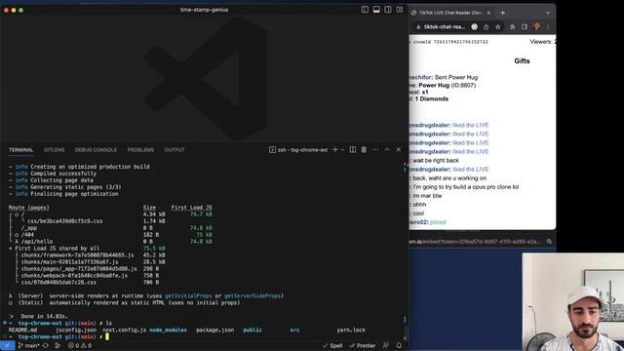Image resolution: width=624 pixels, height=351 pixels.
Task: Toggle VS Code secondary side bar icon
Action: [388, 10]
